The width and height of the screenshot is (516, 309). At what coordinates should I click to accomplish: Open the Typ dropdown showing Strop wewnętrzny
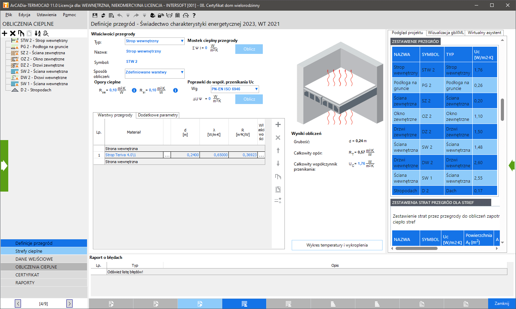click(155, 41)
